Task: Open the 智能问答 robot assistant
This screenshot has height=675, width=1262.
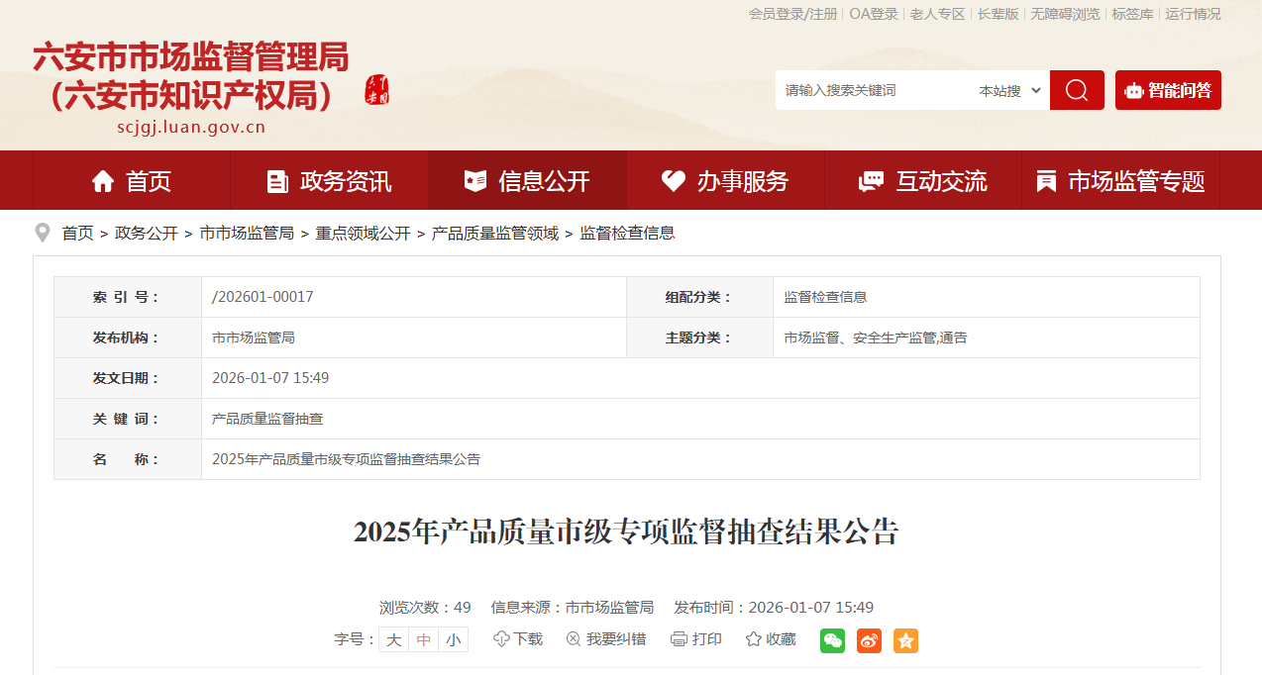Action: pyautogui.click(x=1168, y=90)
